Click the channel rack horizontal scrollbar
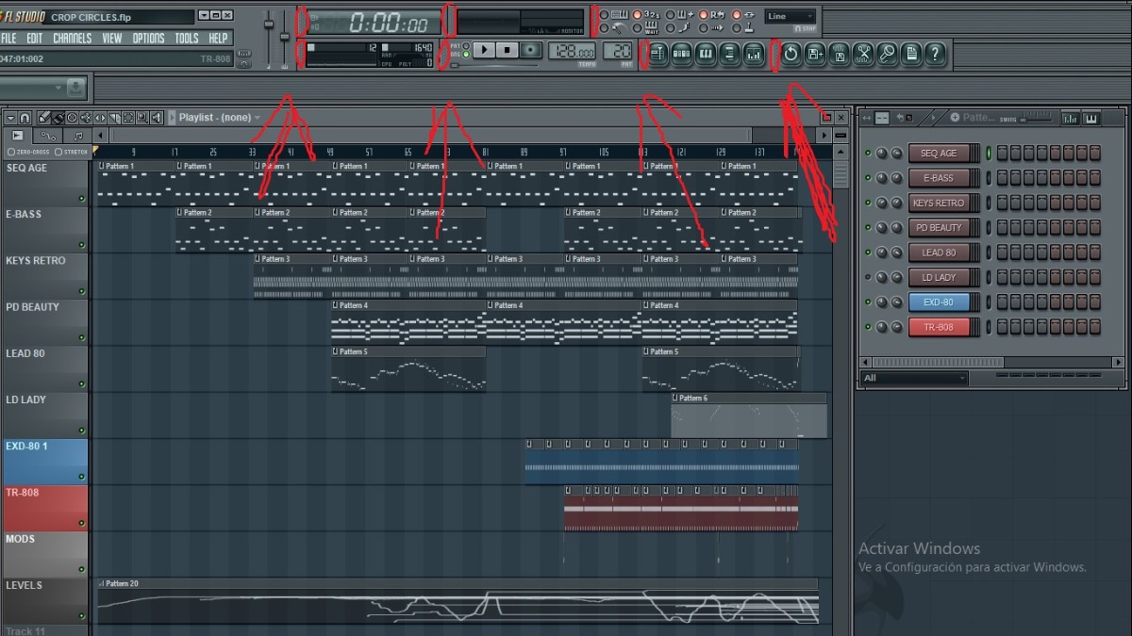 tap(991, 362)
